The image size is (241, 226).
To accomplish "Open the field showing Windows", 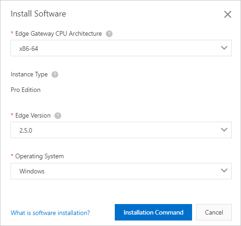I will click(x=121, y=171).
